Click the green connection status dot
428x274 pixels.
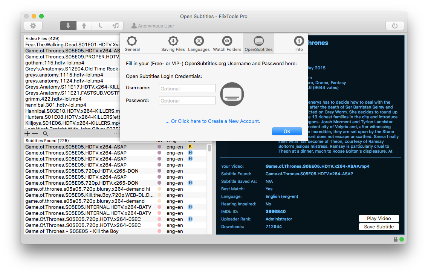(x=402, y=239)
